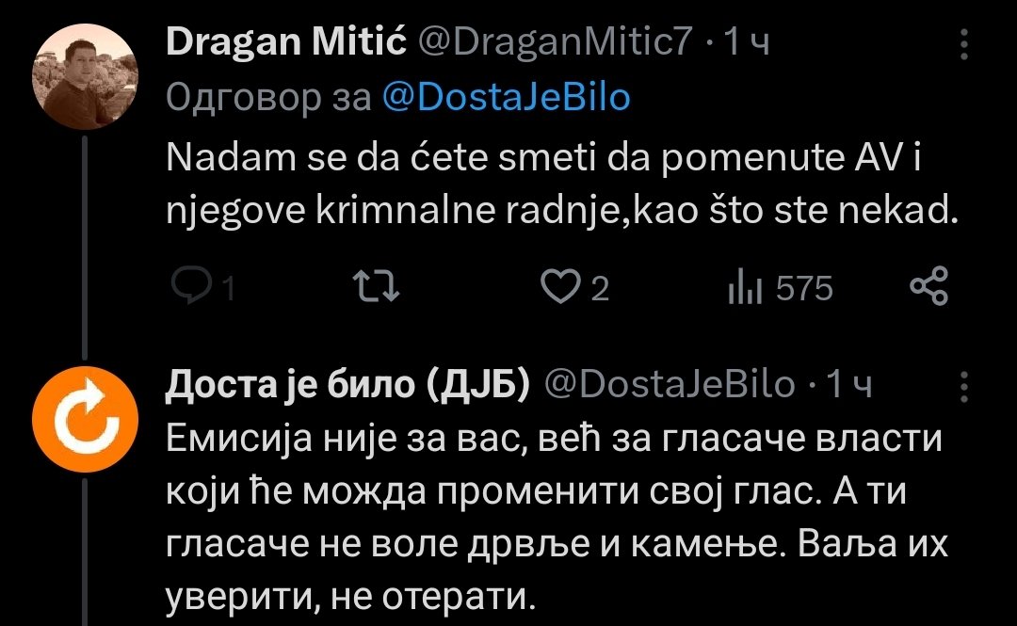Click the reply speech bubble icon
The image size is (1017, 626).
[196, 288]
